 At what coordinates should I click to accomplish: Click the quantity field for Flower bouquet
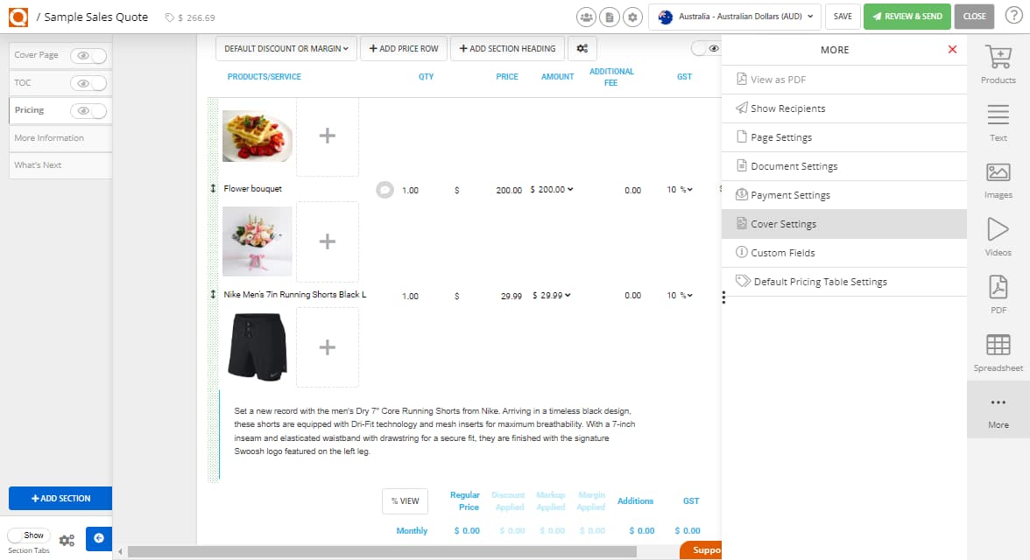click(411, 189)
